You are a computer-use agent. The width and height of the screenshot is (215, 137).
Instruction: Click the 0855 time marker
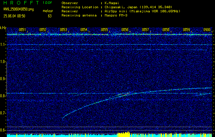click(104, 30)
